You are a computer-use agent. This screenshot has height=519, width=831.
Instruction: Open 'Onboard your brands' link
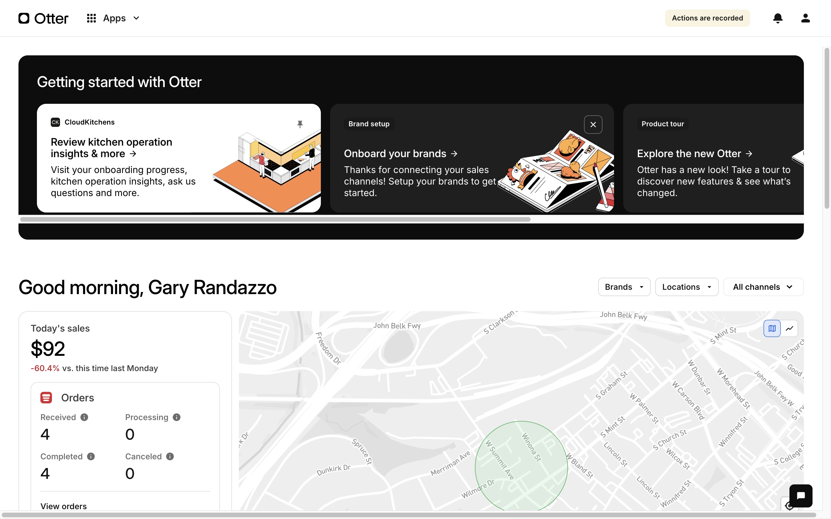[401, 153]
